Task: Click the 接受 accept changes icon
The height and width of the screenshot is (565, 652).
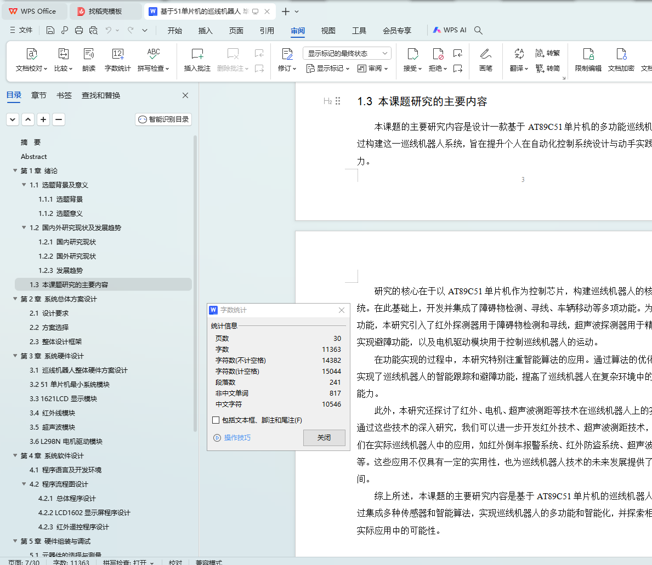Action: tap(412, 54)
